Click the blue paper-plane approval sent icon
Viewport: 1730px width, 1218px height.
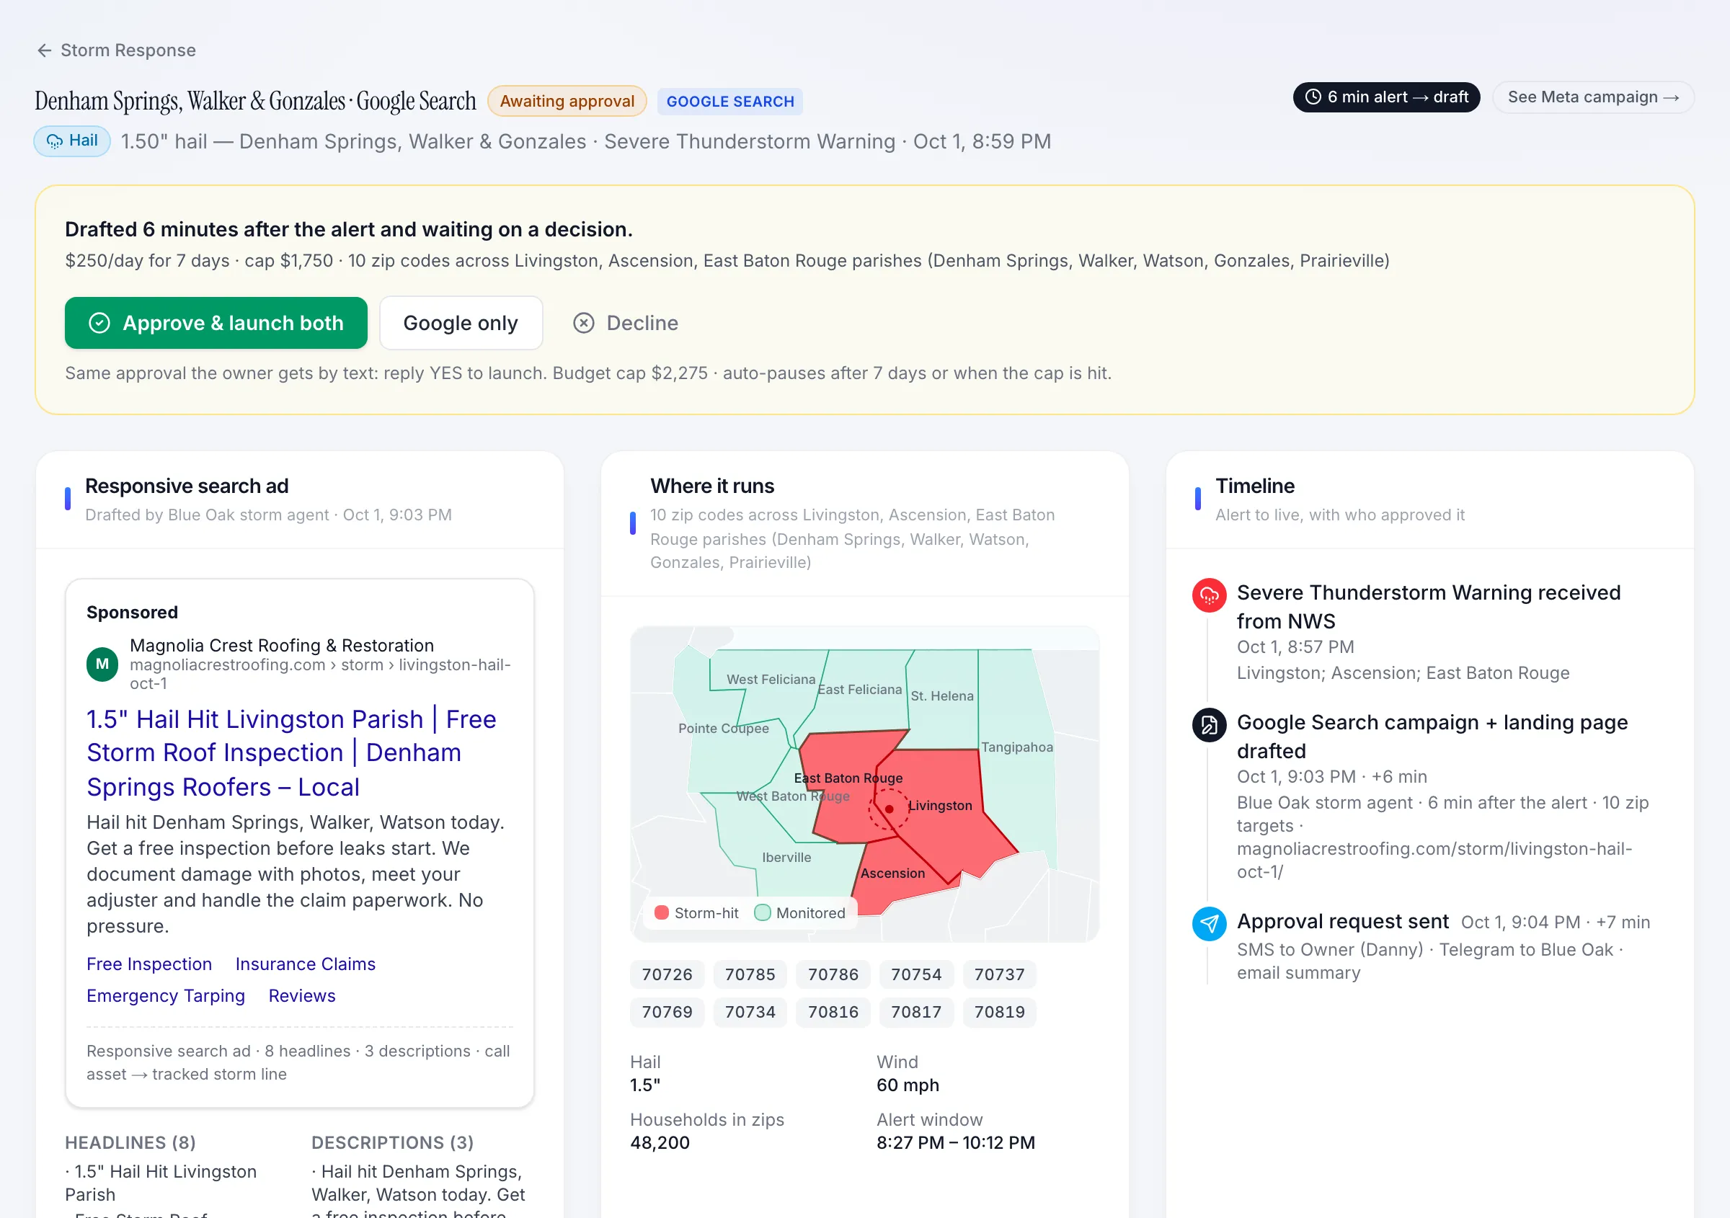[x=1209, y=923]
